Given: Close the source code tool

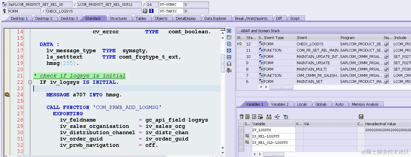Looking at the screenshot, I should pos(229,31).
